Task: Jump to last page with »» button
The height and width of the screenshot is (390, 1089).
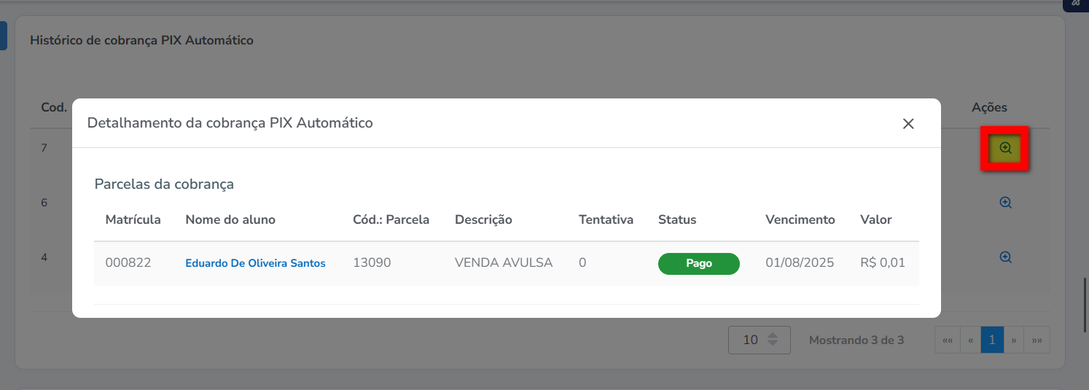Action: (1037, 340)
